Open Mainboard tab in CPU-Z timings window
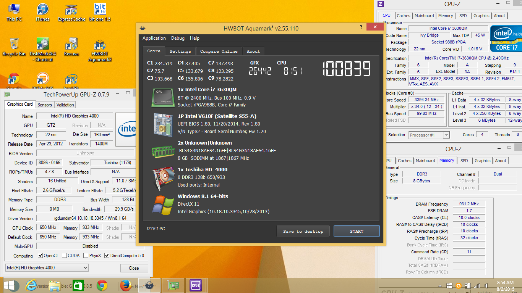Image resolution: width=522 pixels, height=293 pixels. pyautogui.click(x=425, y=161)
